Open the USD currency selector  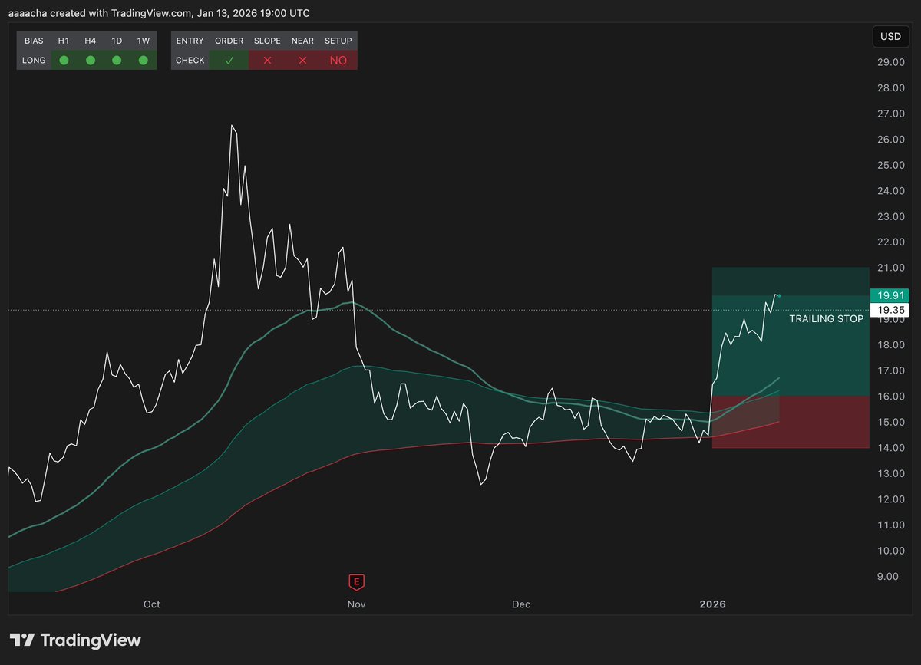pos(890,36)
